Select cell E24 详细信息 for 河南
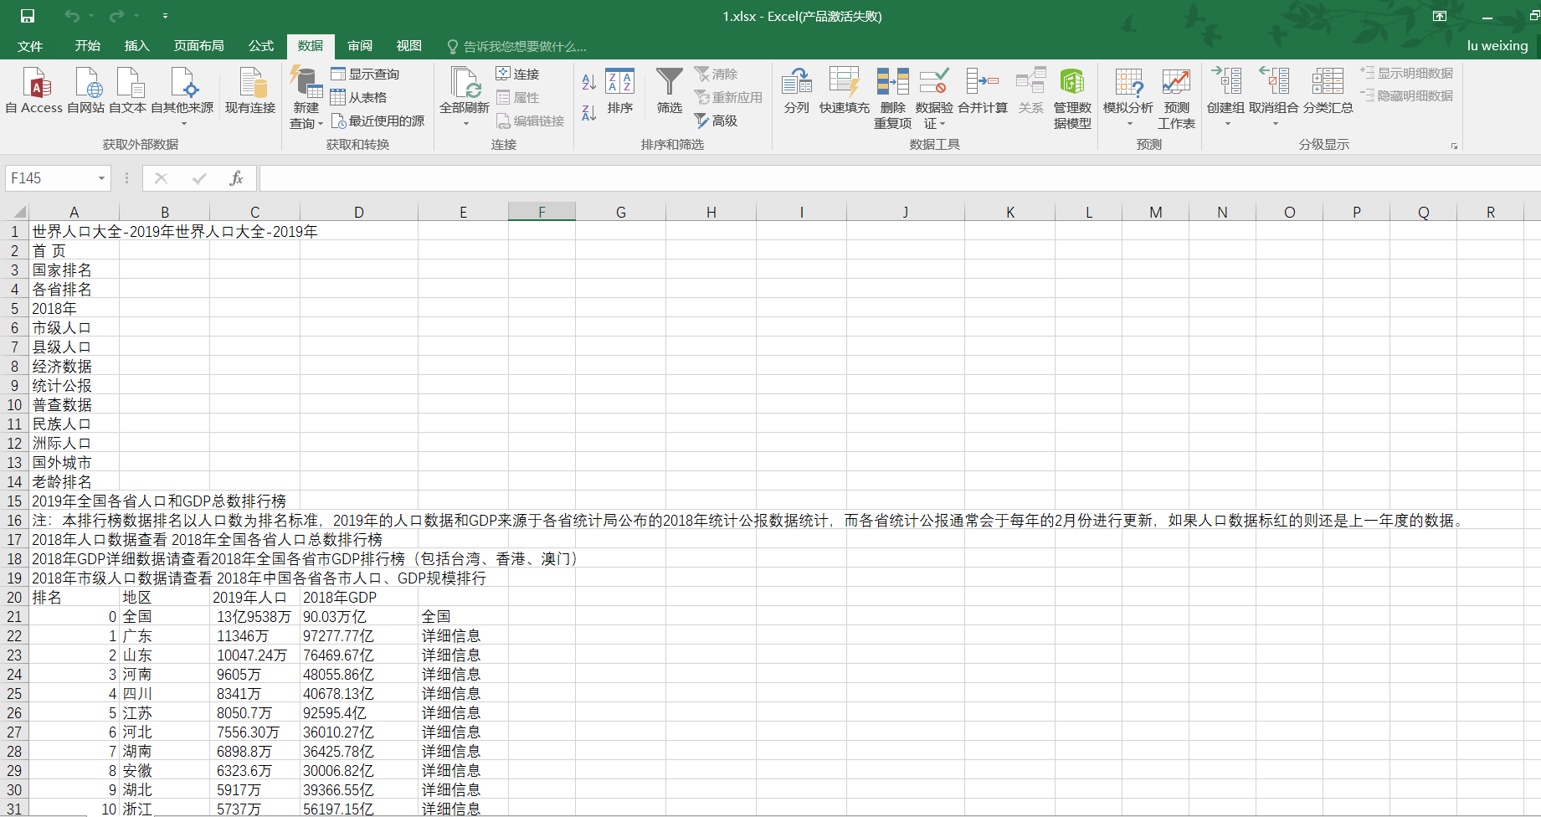The image size is (1541, 817). pyautogui.click(x=464, y=675)
